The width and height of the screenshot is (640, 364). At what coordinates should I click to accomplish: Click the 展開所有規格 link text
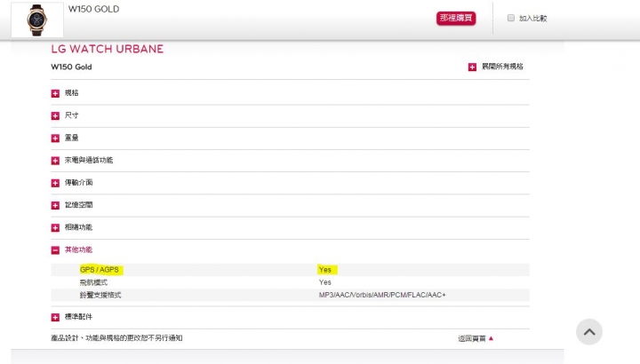[502, 67]
